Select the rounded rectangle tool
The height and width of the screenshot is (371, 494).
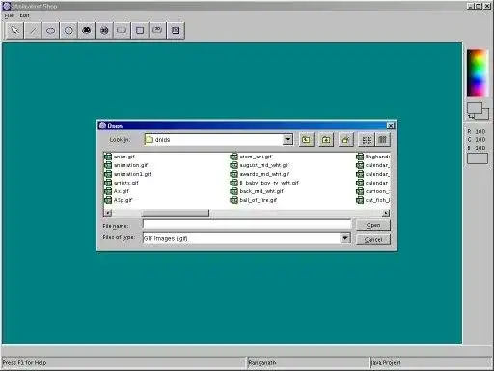point(122,31)
